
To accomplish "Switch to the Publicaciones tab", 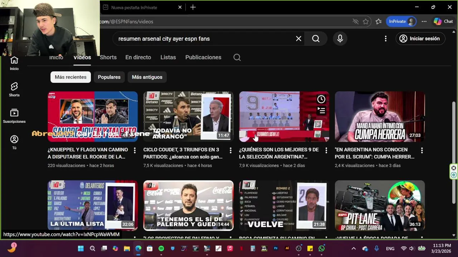I will (203, 57).
